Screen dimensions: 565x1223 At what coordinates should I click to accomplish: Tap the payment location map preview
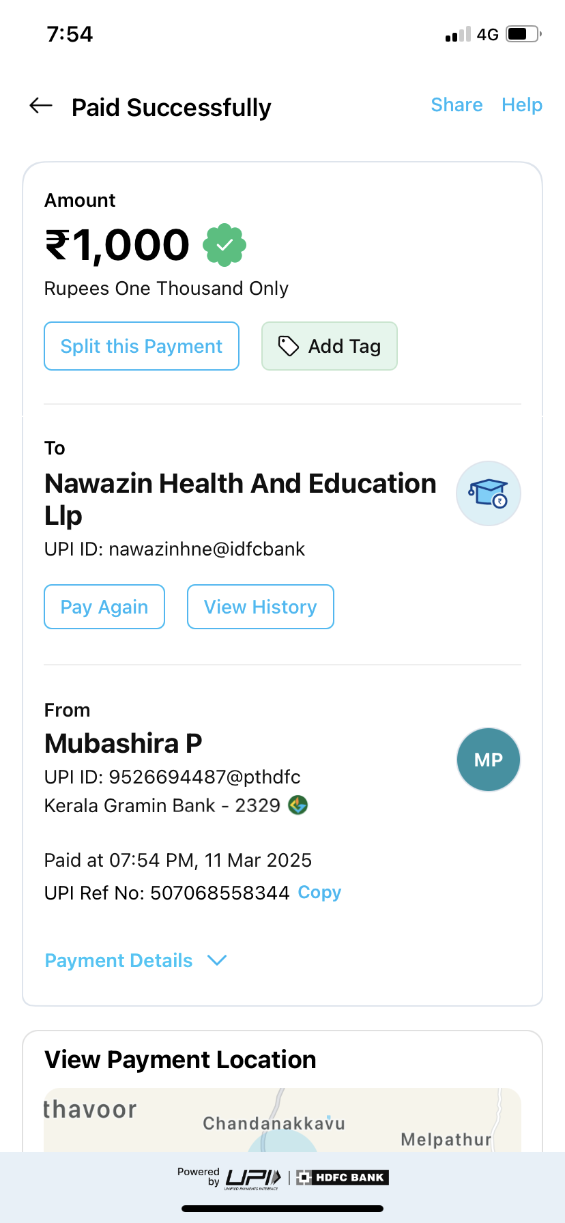click(282, 1119)
